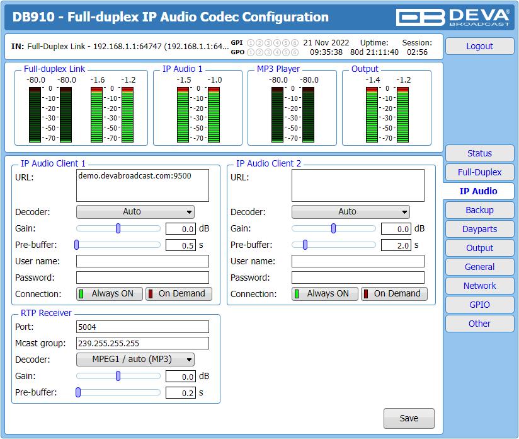The image size is (519, 439).
Task: Click the IN: Full-Duplex Link source text
Action: pos(120,47)
